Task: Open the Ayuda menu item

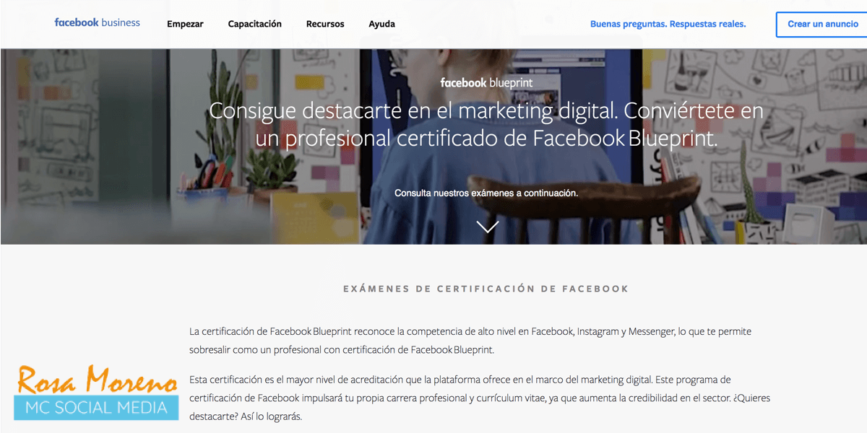Action: click(381, 23)
